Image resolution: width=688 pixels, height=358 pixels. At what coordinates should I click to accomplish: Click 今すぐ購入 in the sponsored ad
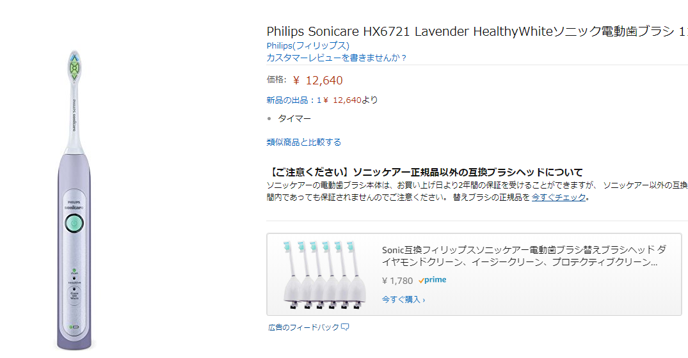coord(403,299)
